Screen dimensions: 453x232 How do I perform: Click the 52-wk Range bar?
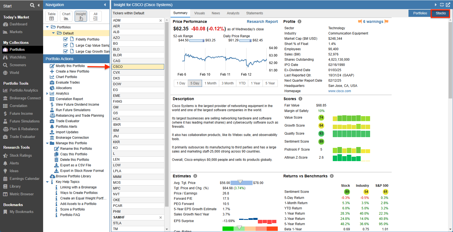[197, 41]
